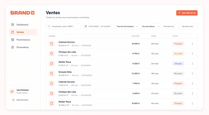Click Brouillon badge on Groupe Atlas row
Image resolution: width=209 pixels, height=115 pixels.
click(178, 74)
